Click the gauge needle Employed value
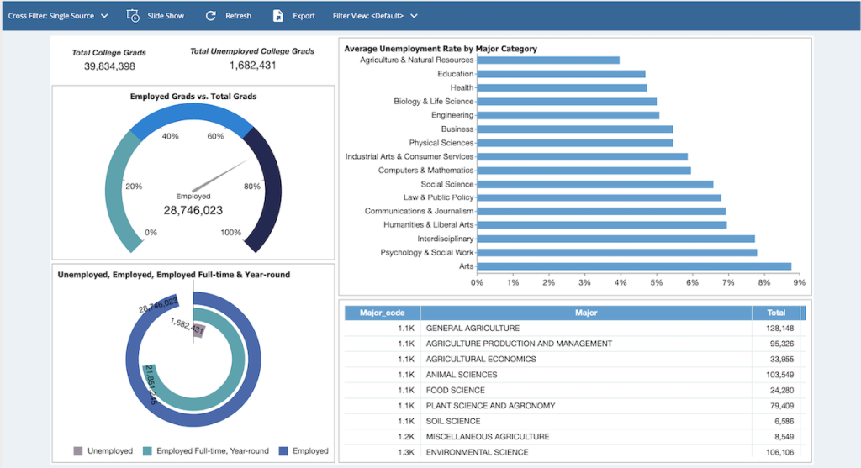861x468 pixels. click(x=193, y=211)
